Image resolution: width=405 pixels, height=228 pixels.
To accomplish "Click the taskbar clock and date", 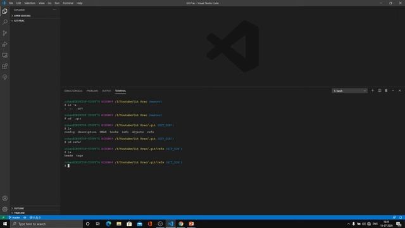I will (387, 224).
